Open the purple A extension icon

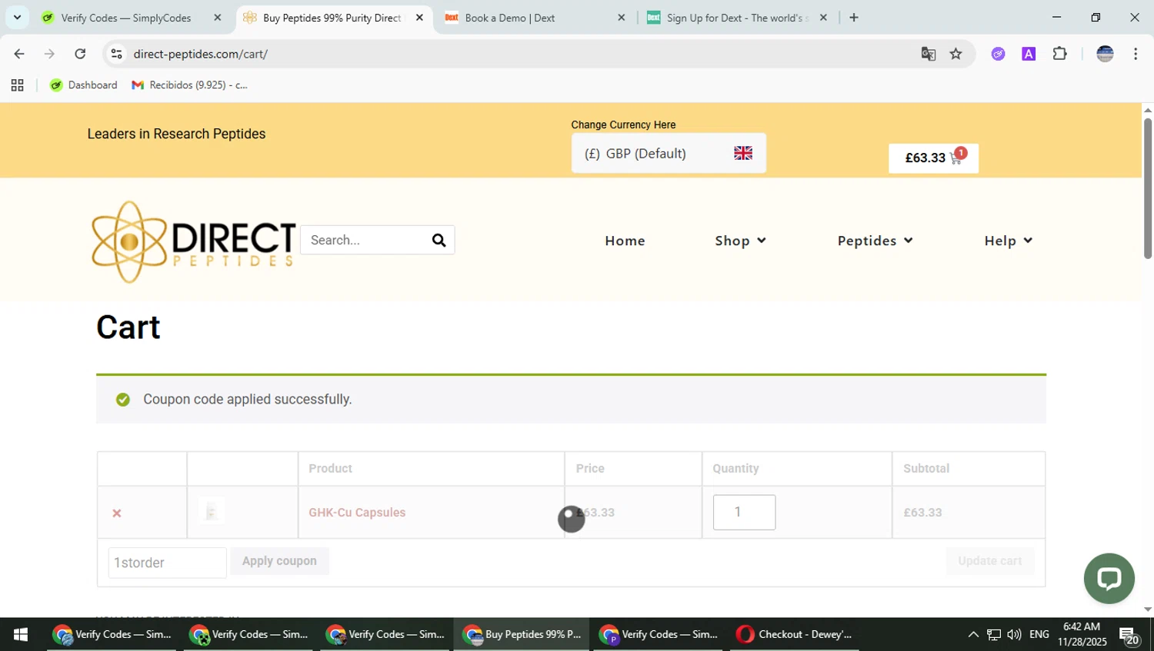1029,54
